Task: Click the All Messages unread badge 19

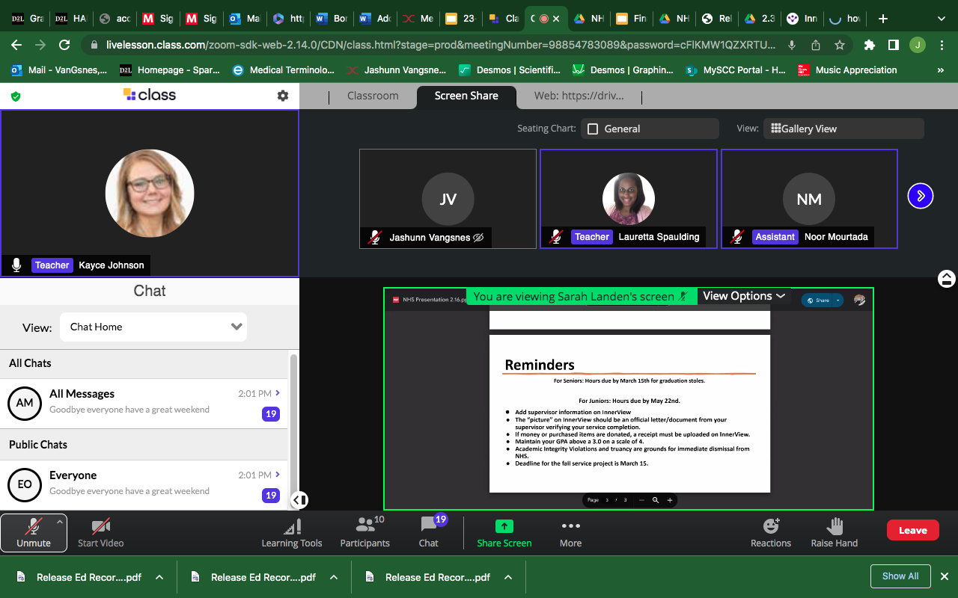Action: point(271,413)
